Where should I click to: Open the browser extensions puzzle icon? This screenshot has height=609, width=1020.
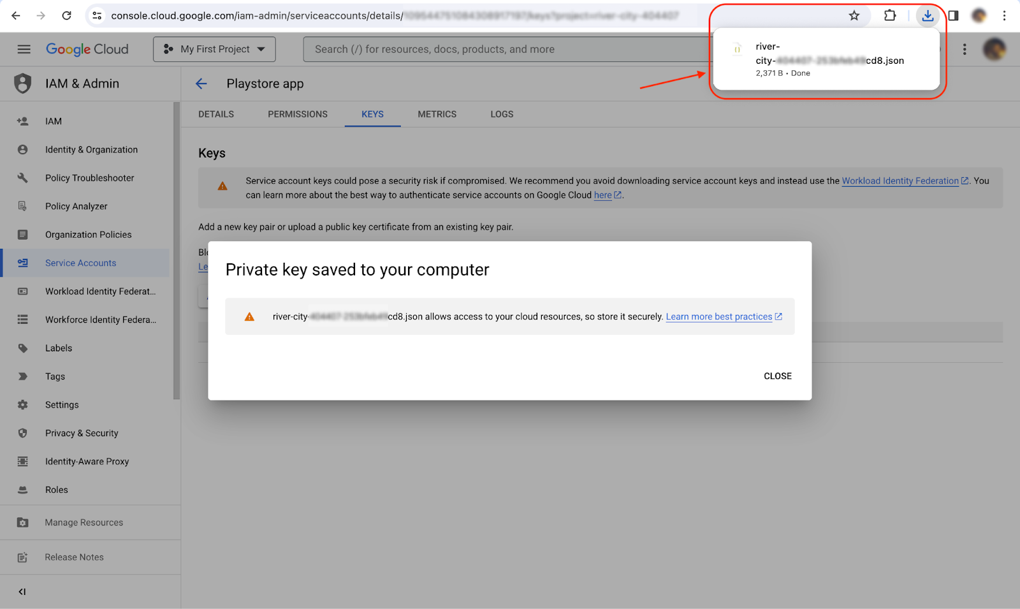click(890, 16)
